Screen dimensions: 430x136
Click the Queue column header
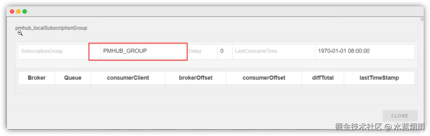pos(73,78)
